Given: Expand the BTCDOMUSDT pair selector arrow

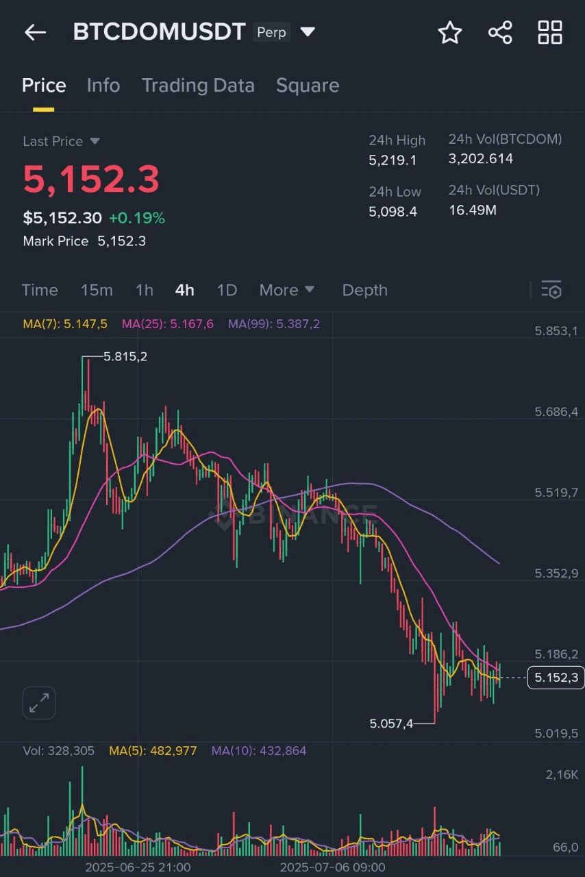Looking at the screenshot, I should point(308,32).
